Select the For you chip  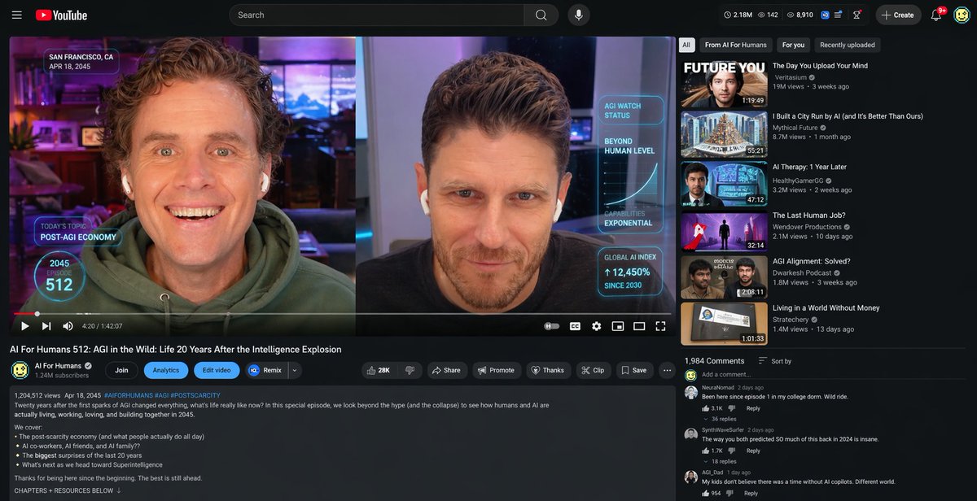[793, 45]
